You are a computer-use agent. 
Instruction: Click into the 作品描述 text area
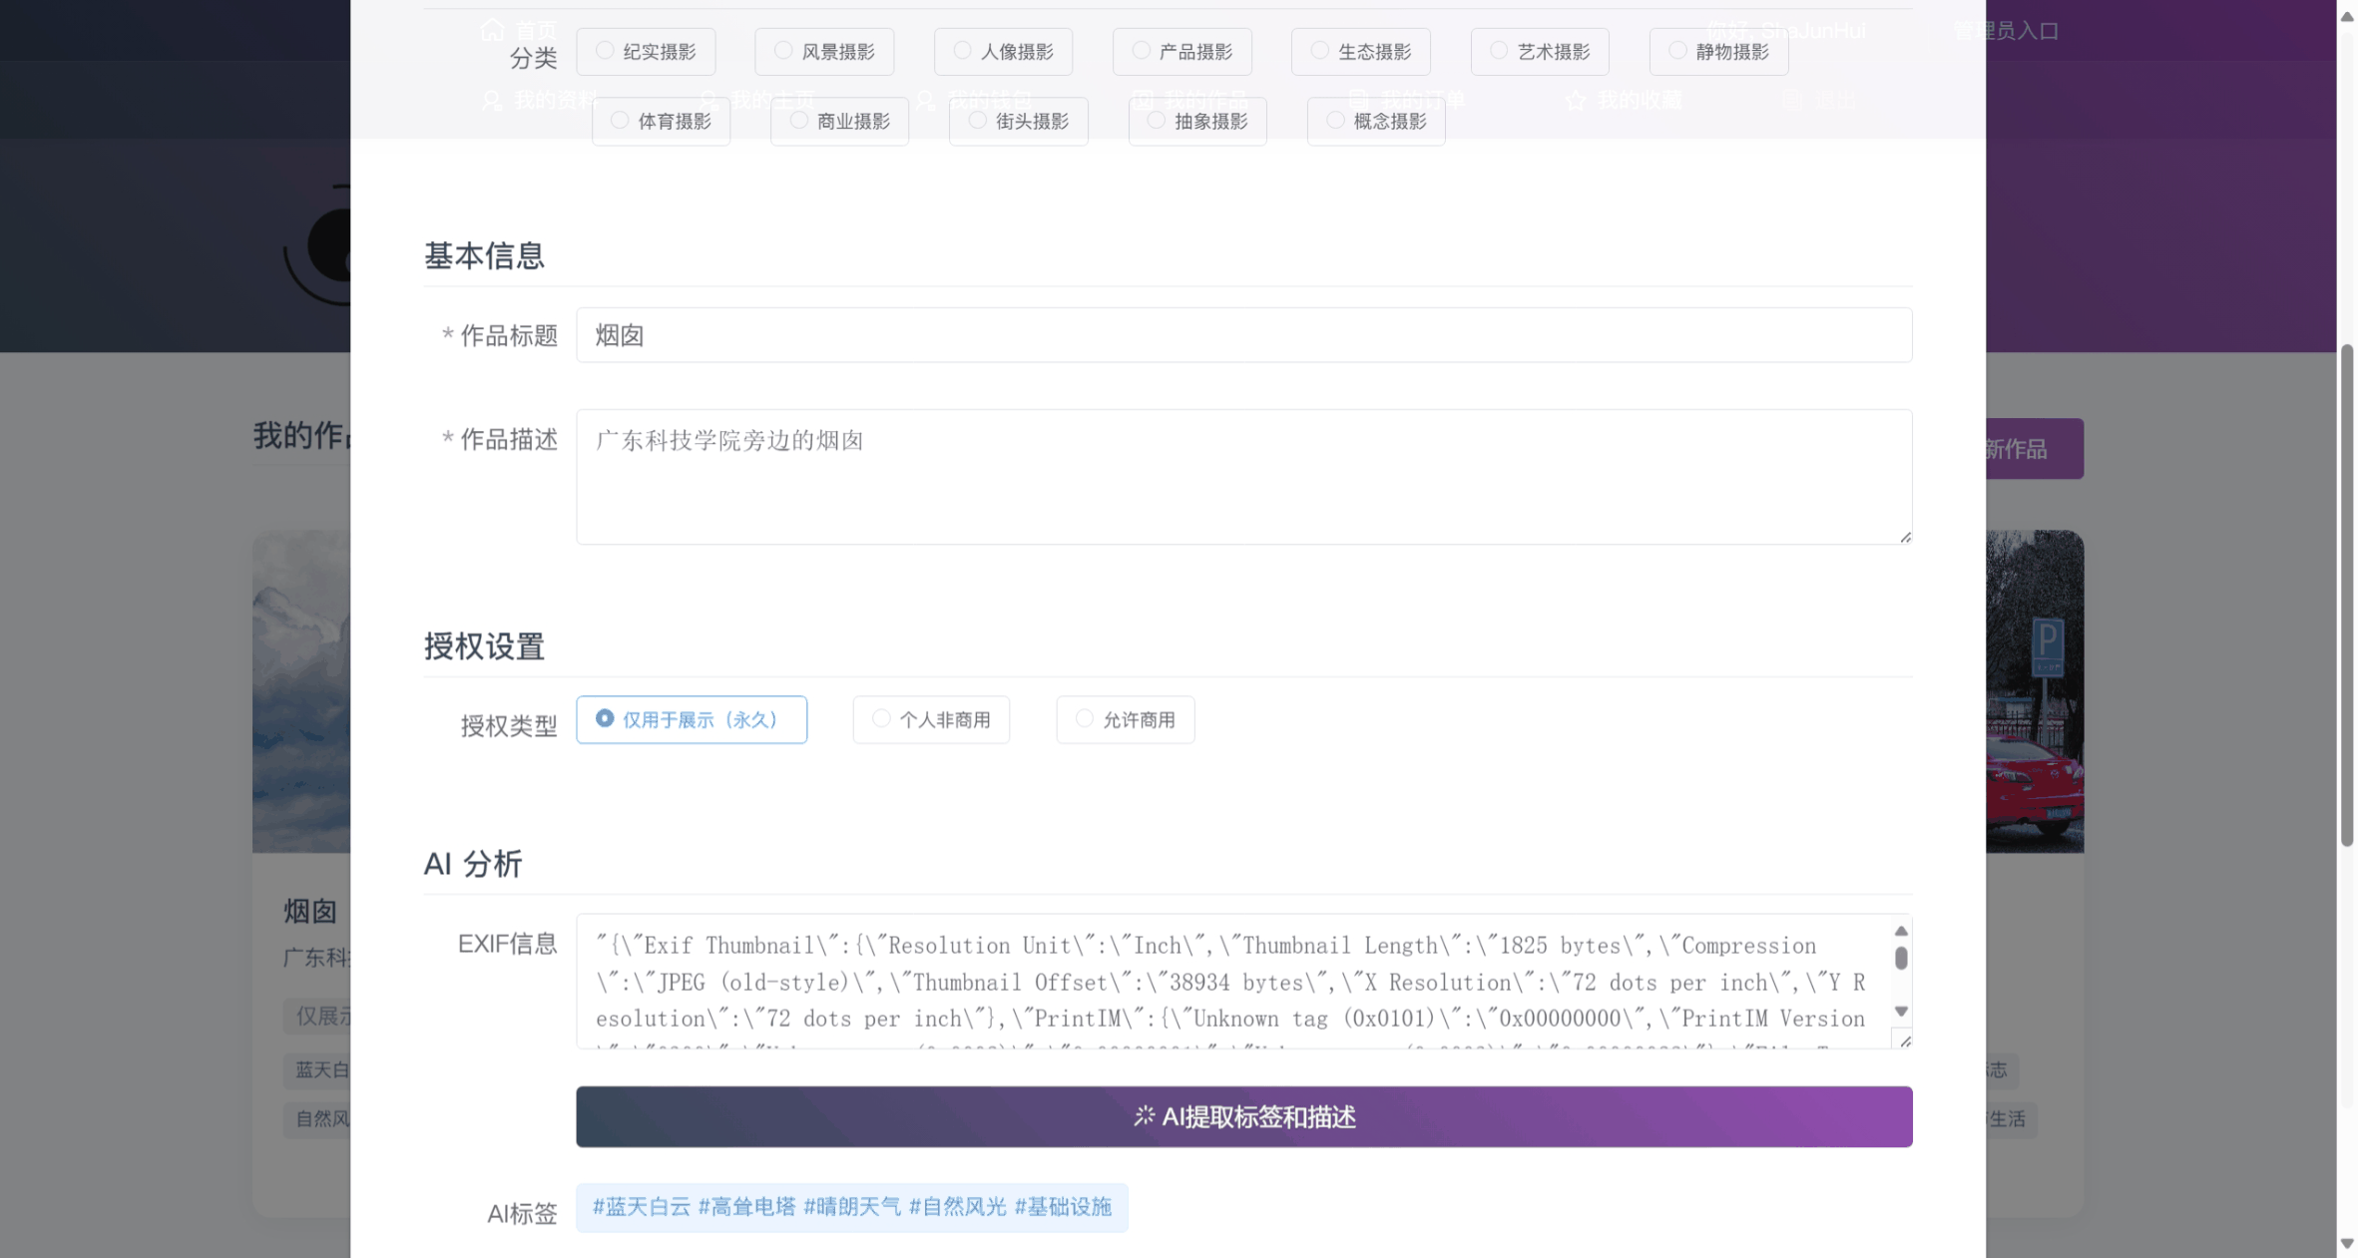(1242, 477)
